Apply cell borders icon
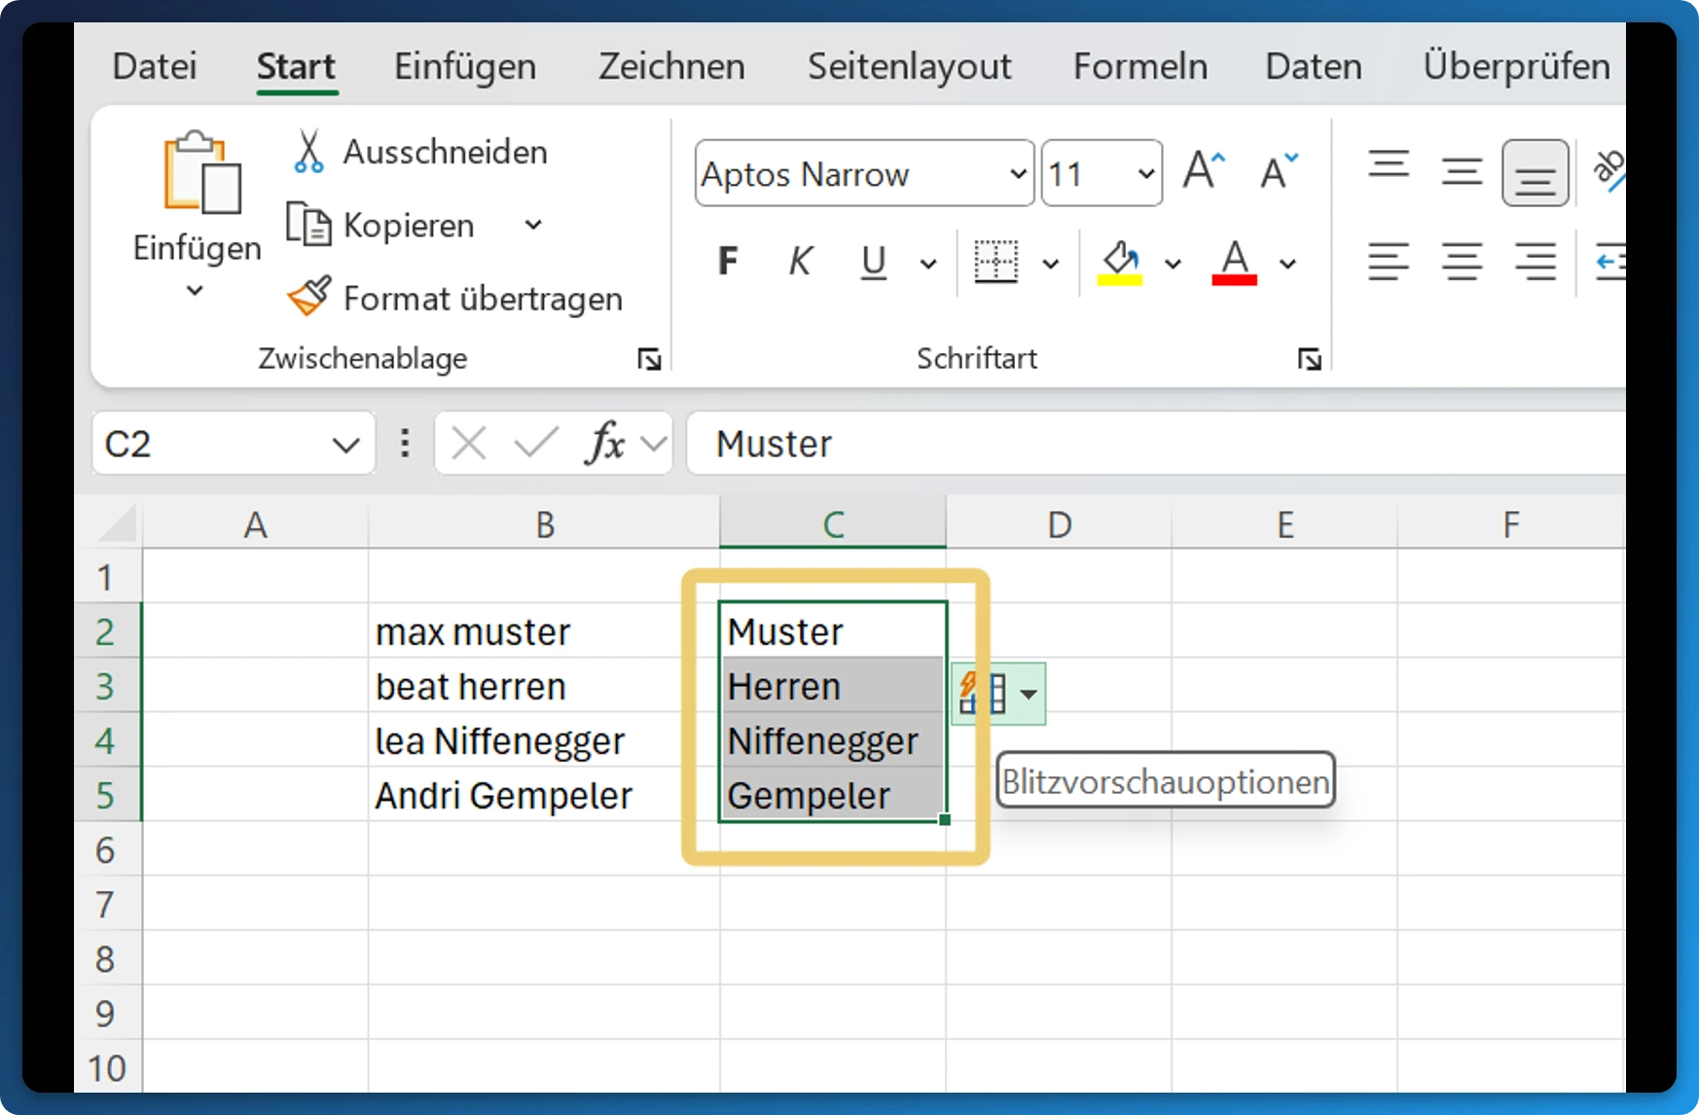The image size is (1699, 1115). (x=995, y=261)
